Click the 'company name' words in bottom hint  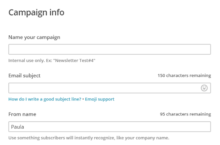152,138
